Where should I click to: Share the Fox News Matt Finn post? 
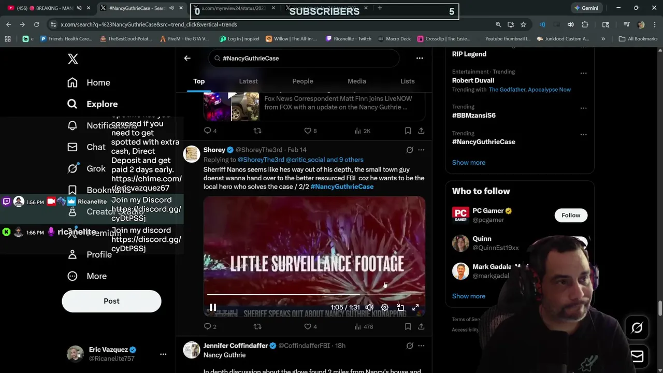(x=421, y=131)
